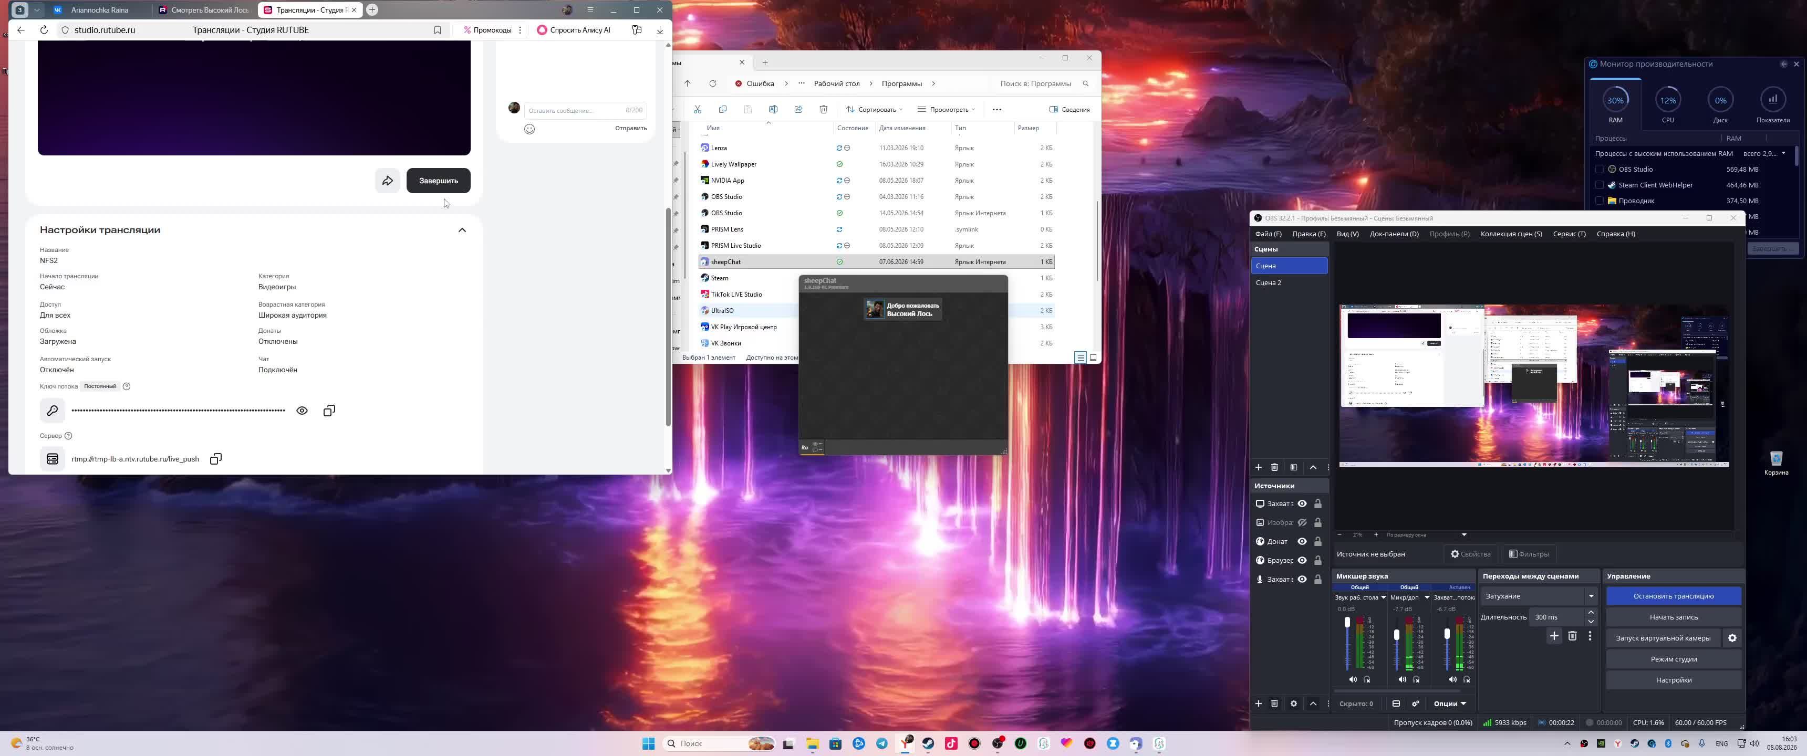Open advanced audio properties gears icon
The image size is (1807, 756).
point(1416,703)
